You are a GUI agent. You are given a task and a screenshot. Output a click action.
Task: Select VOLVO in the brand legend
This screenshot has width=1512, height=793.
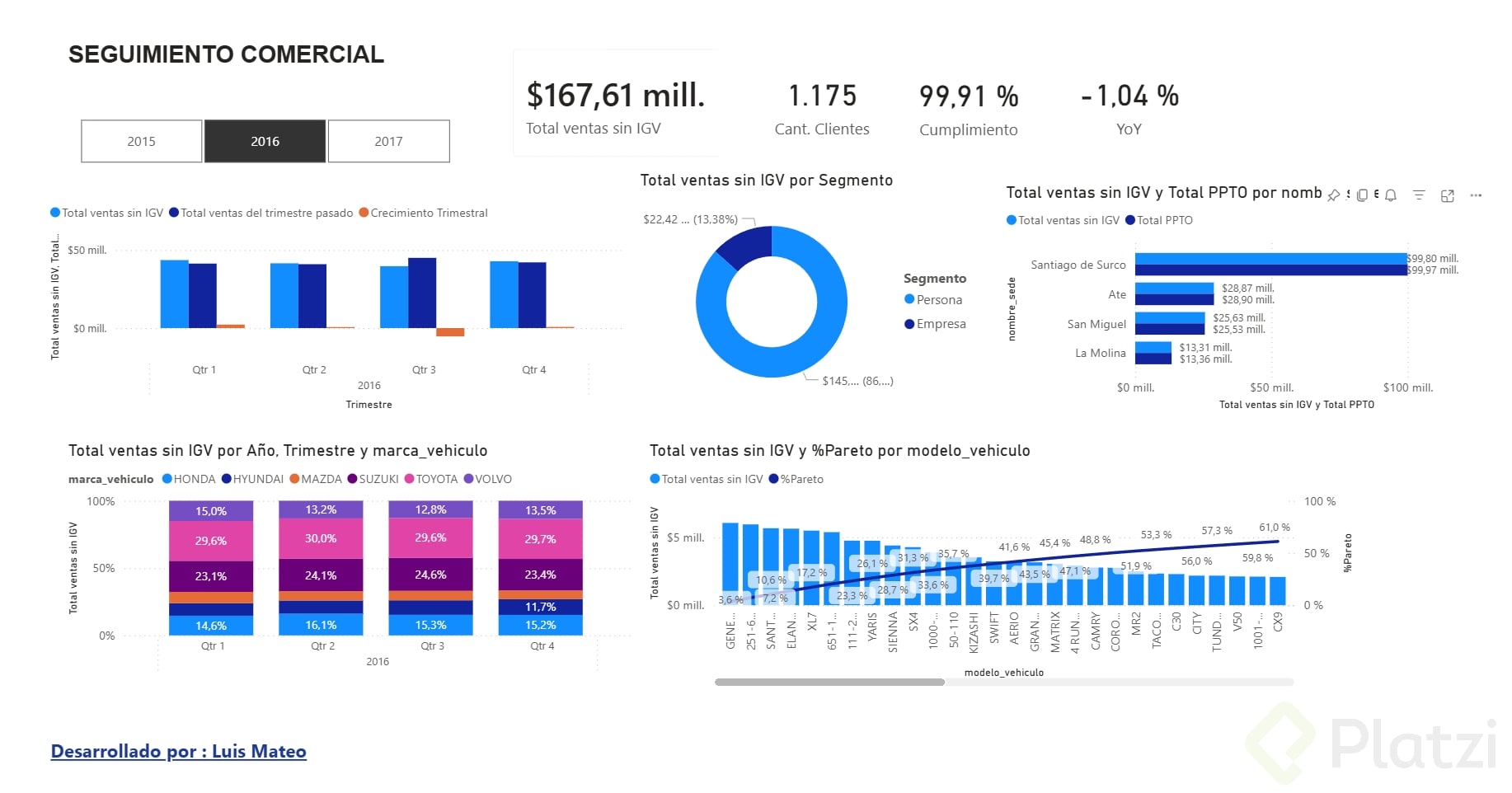coord(488,479)
